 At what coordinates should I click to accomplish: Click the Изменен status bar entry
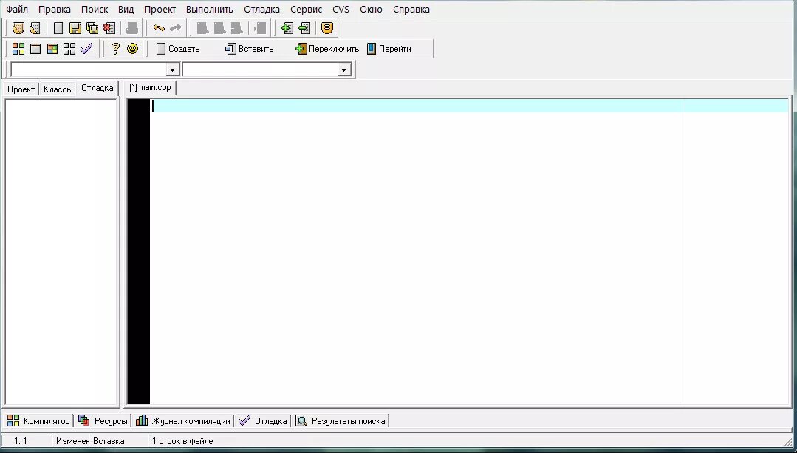(72, 441)
